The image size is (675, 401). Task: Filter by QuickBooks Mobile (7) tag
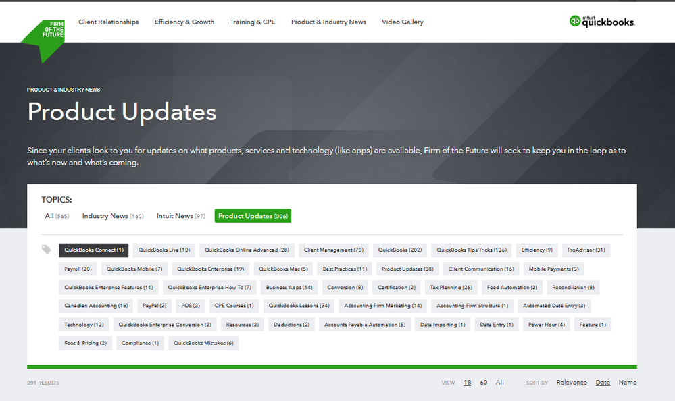(134, 269)
